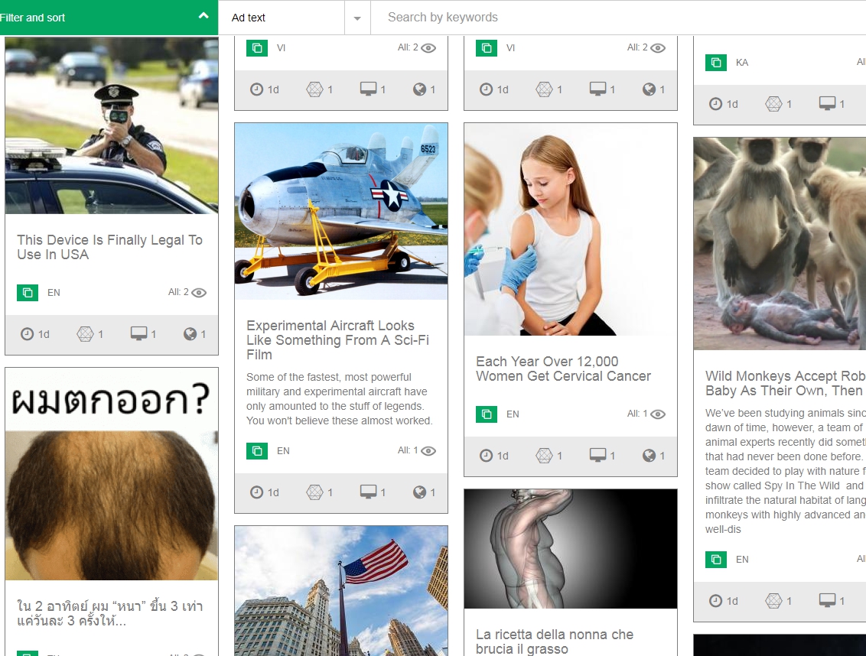
Task: Click the ad network icon on the Wild Monkeys ad
Action: coord(773,601)
